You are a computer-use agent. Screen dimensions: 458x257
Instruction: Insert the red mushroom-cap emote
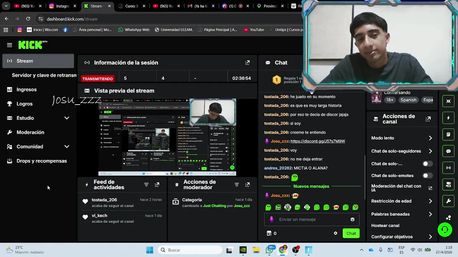point(336,207)
